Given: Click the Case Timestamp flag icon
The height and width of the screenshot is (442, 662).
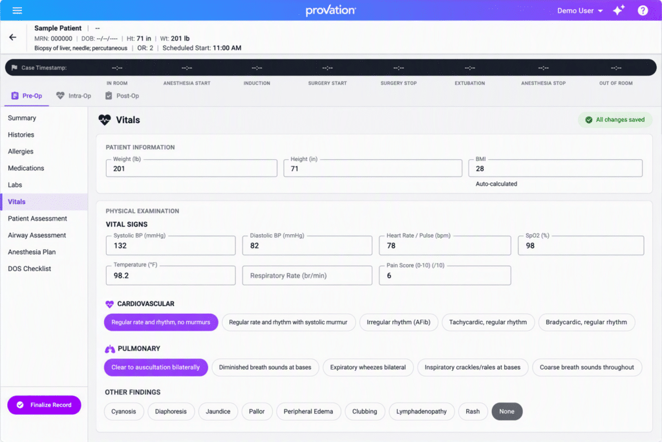Looking at the screenshot, I should coord(14,67).
